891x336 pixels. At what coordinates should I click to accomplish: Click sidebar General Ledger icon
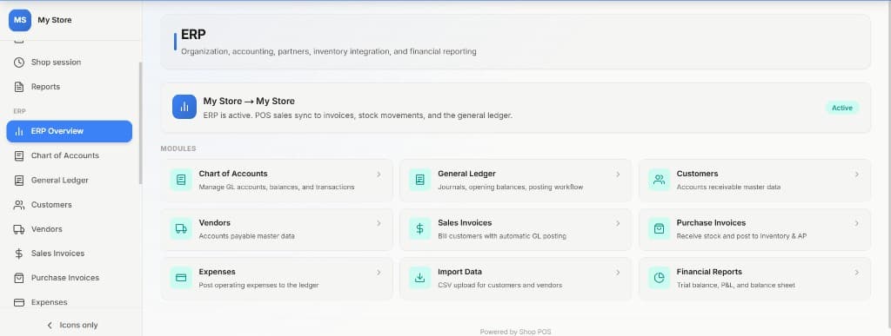[19, 181]
